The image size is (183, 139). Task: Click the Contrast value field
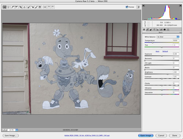(176, 77)
